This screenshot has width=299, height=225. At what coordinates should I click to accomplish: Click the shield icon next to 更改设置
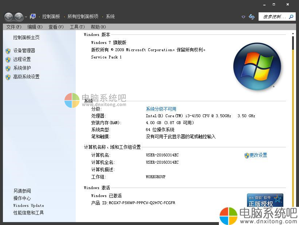click(x=246, y=155)
